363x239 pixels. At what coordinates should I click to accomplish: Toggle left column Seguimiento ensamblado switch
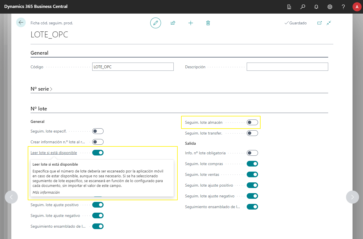pyautogui.click(x=98, y=226)
